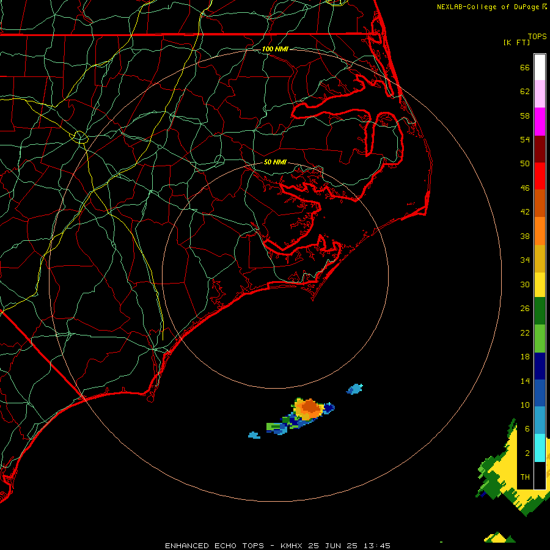Click the orange core of the offshore storm cell

(310, 406)
